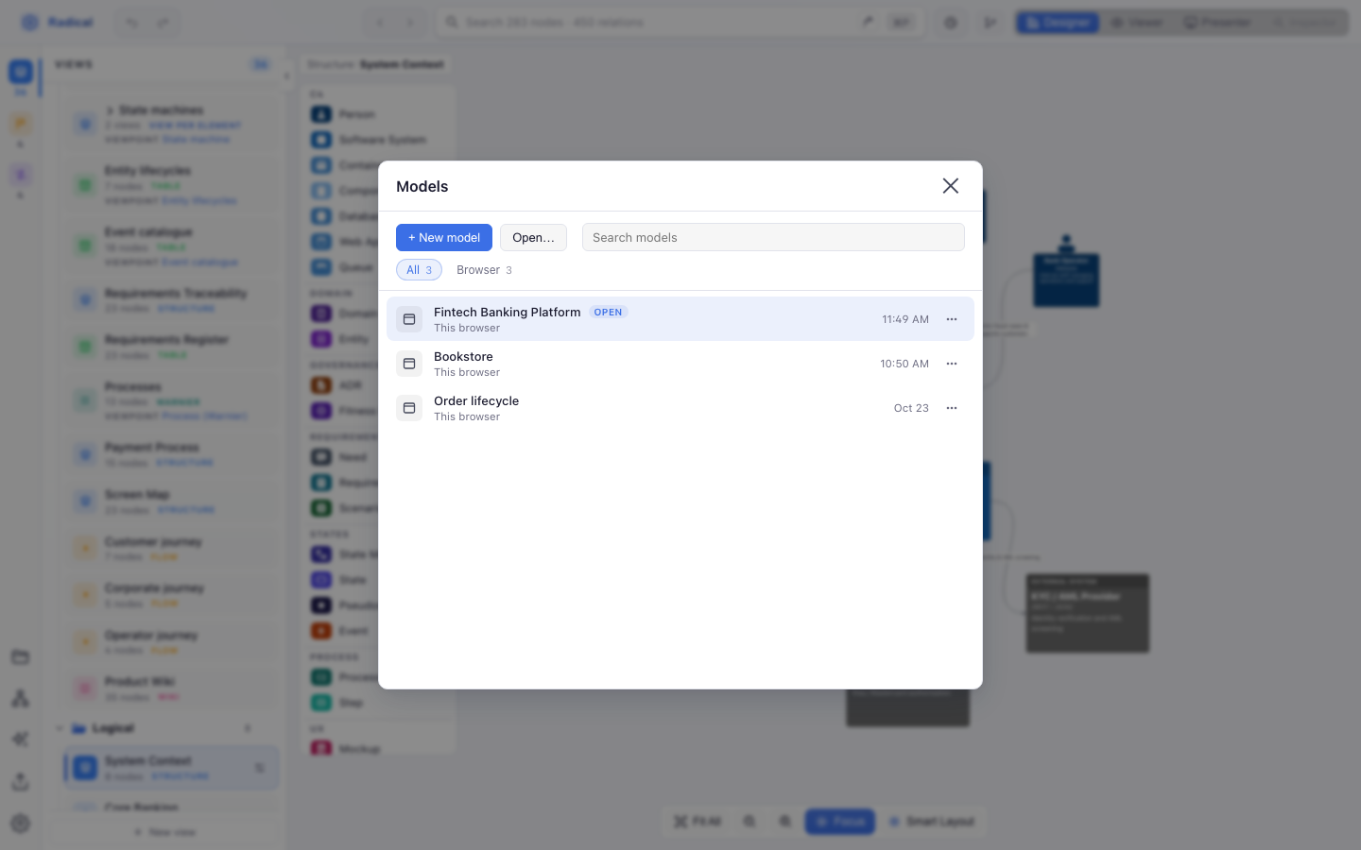Click the Oct 23 date
This screenshot has width=1361, height=850.
[x=911, y=408]
